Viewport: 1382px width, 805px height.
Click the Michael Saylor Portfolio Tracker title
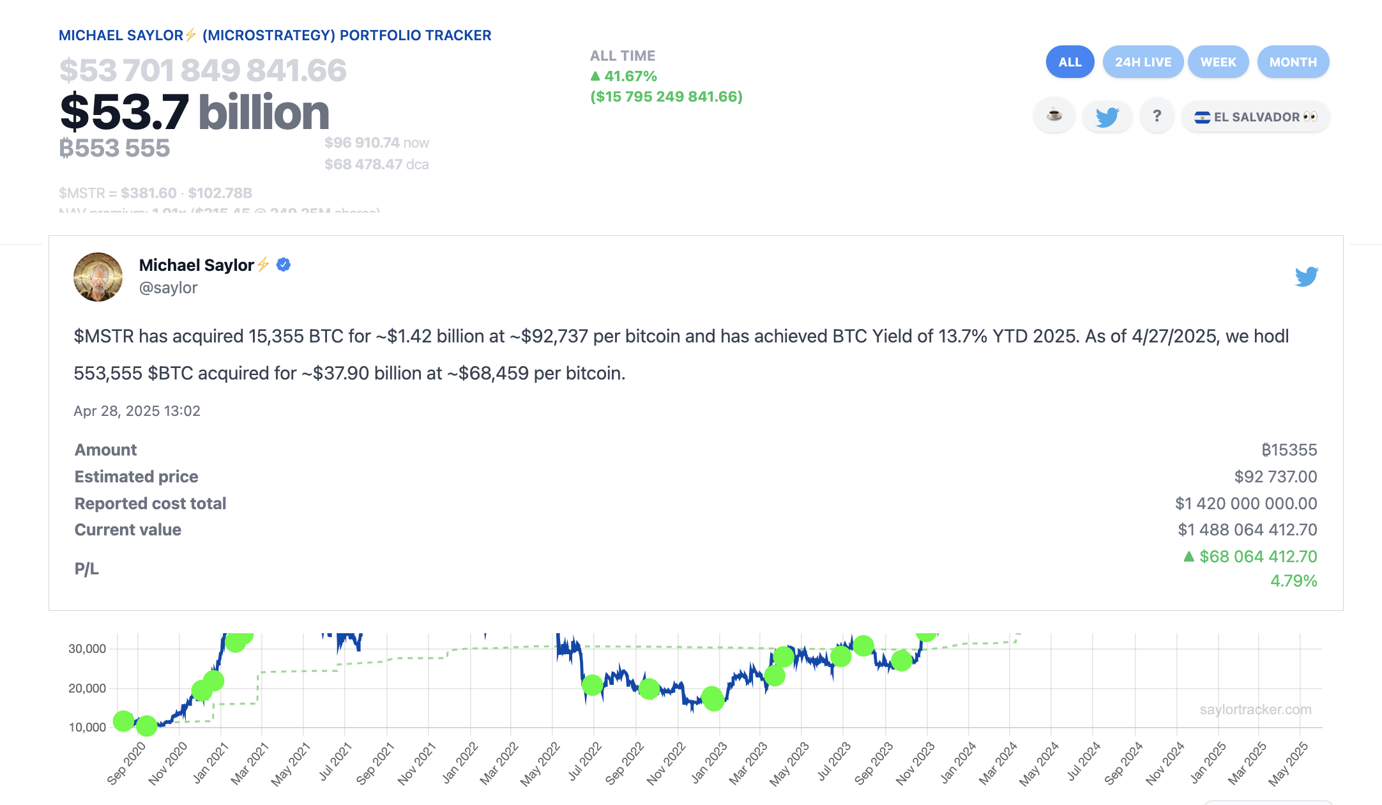click(275, 35)
